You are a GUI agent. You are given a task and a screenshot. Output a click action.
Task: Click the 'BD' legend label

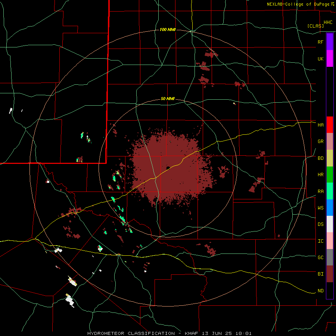[320, 158]
